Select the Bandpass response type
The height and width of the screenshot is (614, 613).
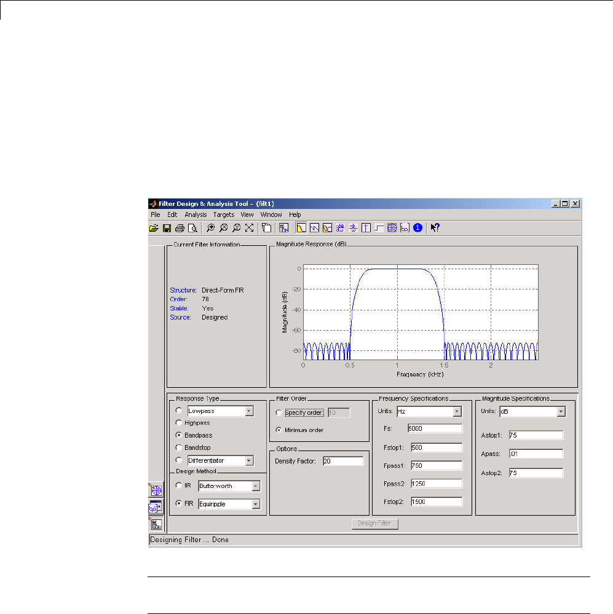pos(179,435)
